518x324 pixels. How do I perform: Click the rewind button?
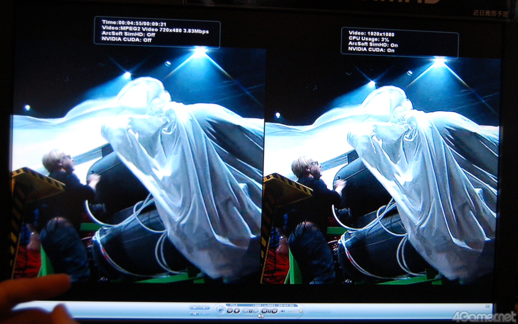tap(265, 311)
